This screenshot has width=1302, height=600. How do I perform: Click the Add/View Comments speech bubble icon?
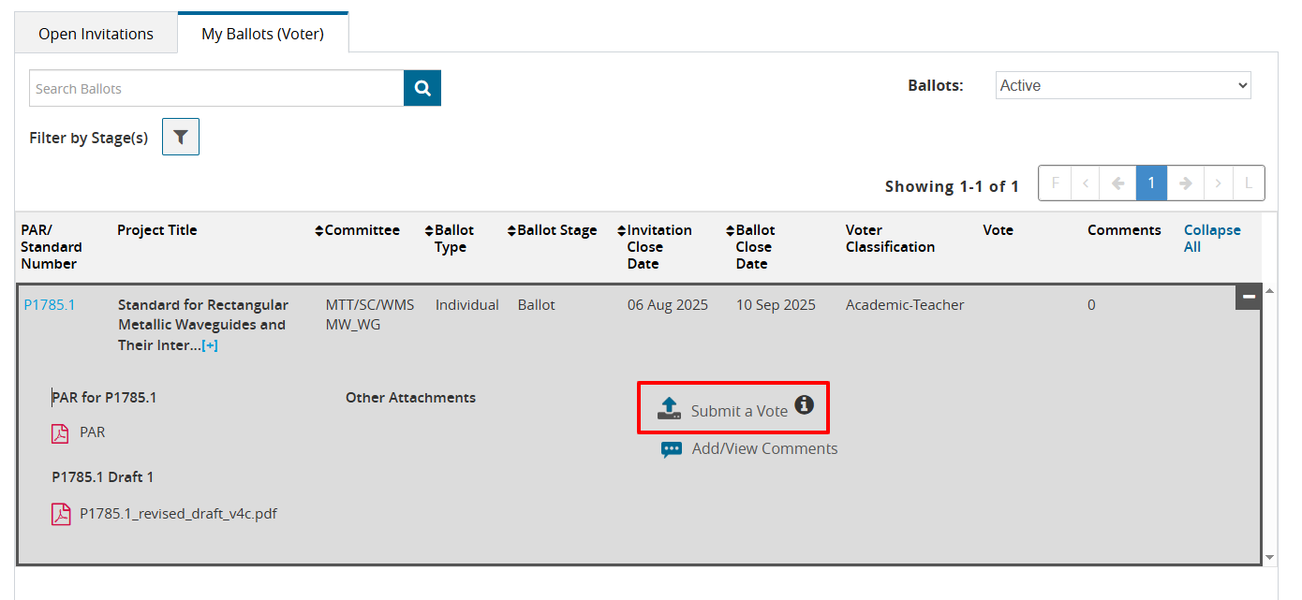pyautogui.click(x=672, y=449)
